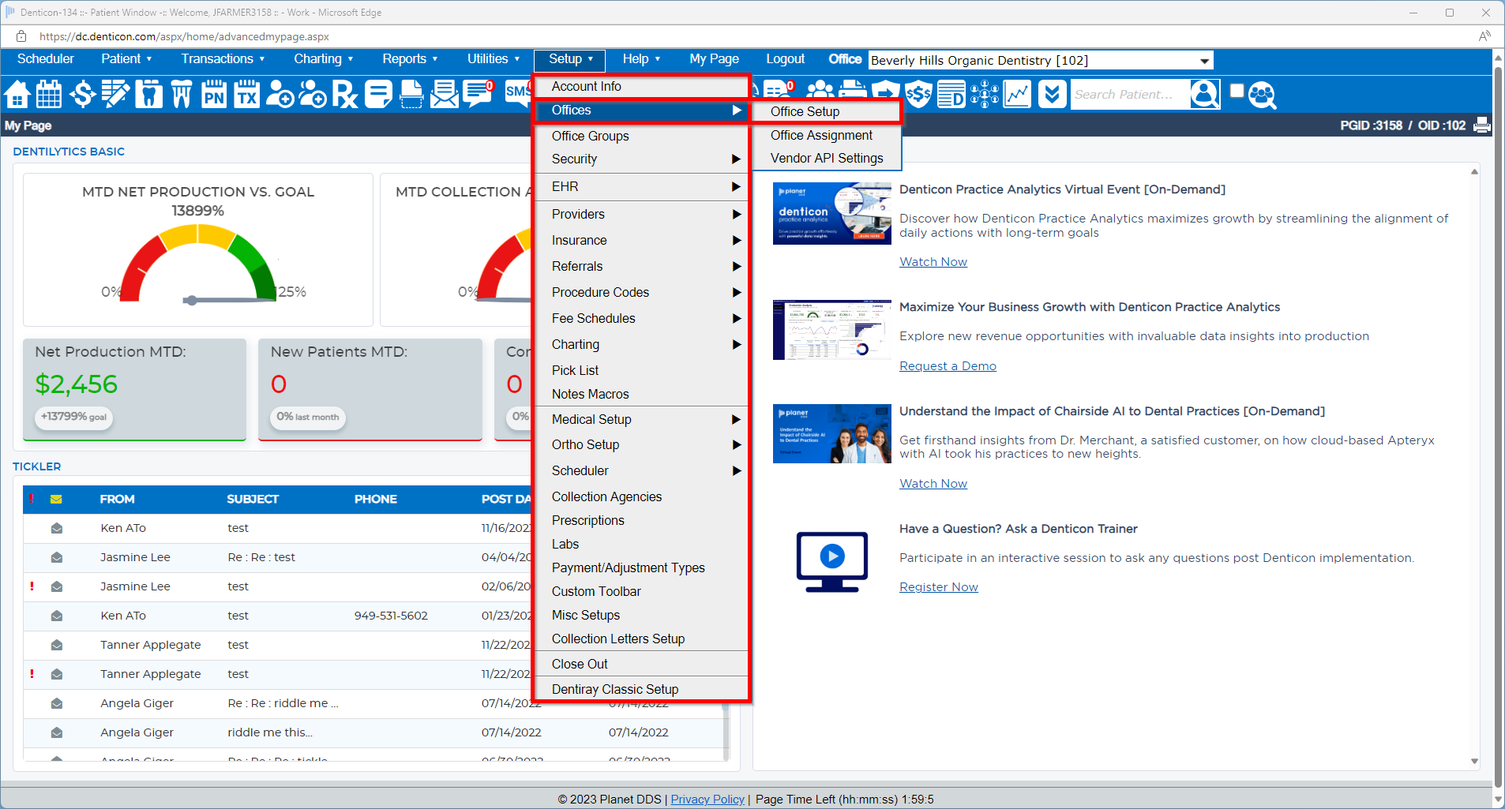Open the ledger edit pencil toolbar icon

[x=115, y=95]
